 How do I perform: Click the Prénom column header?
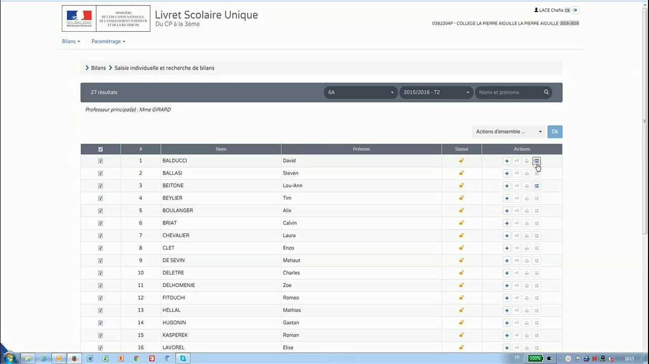361,149
